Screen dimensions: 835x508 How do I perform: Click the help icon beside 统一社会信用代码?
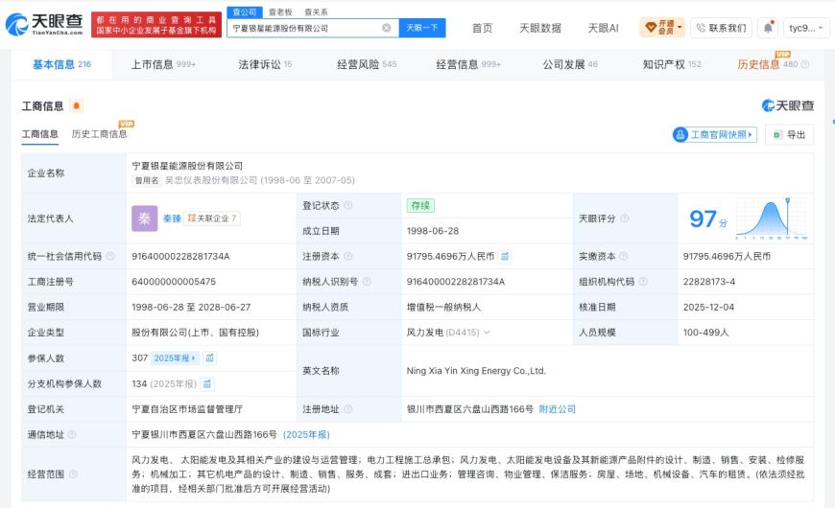[110, 256]
